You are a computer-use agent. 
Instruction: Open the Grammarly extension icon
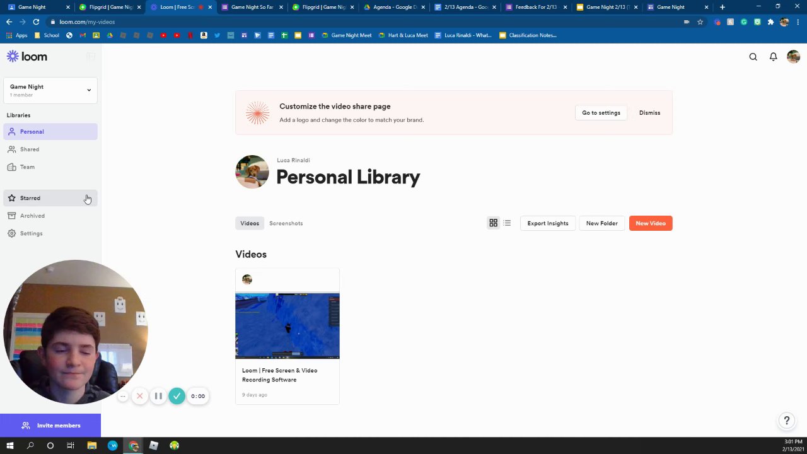click(744, 22)
